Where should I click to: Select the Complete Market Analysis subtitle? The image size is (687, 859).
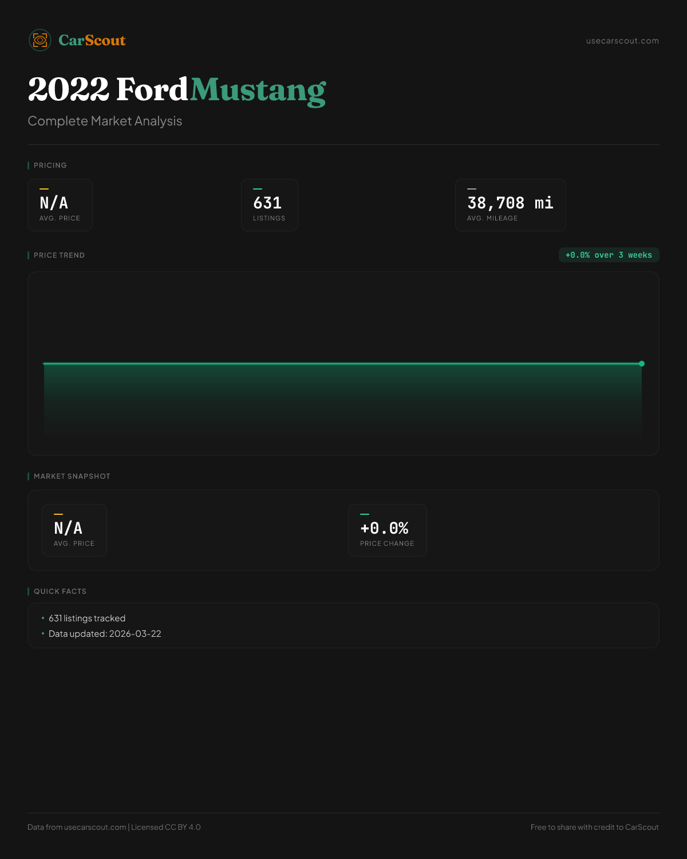click(105, 121)
